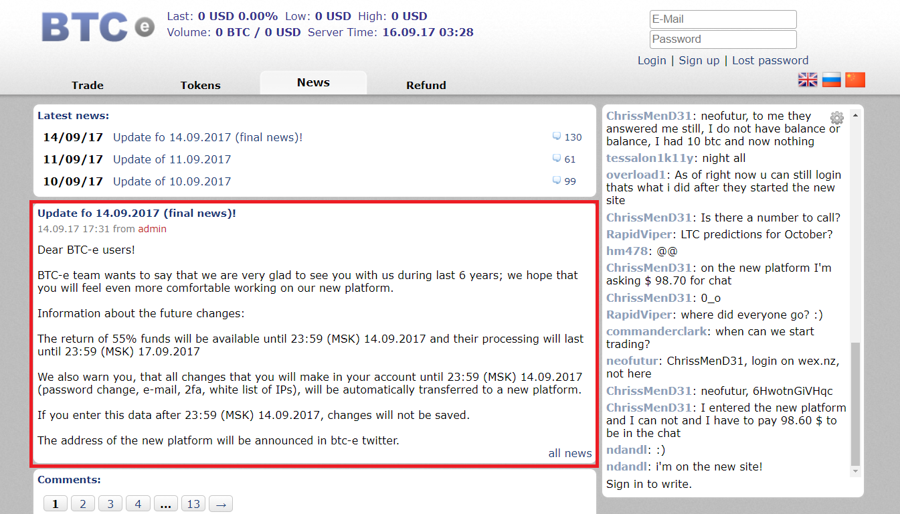Click the Sign up link
Screen dimensions: 900x514
pyautogui.click(x=699, y=60)
